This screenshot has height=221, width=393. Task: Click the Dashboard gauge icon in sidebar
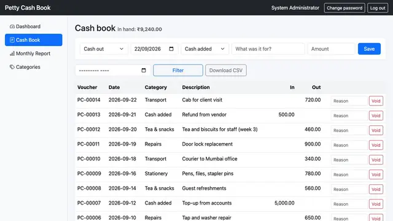(x=12, y=26)
